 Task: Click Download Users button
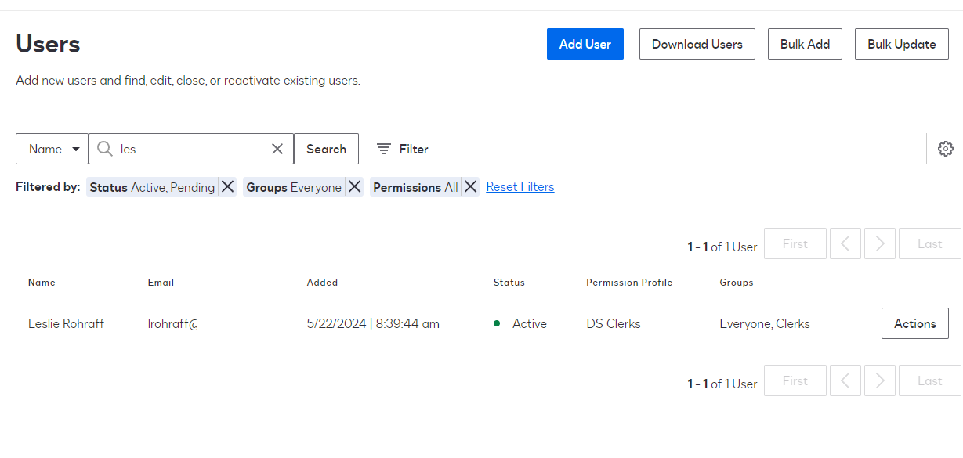(697, 44)
